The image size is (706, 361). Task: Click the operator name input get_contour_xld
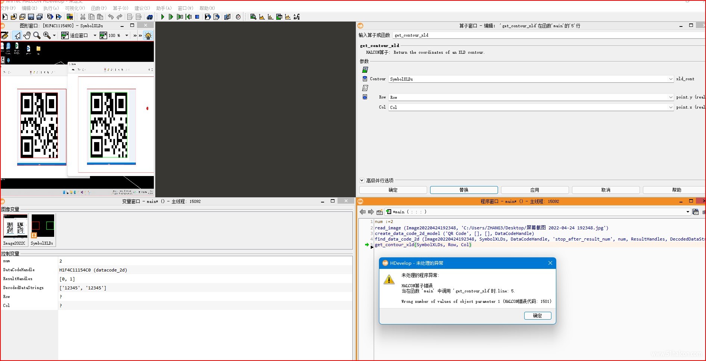point(548,35)
